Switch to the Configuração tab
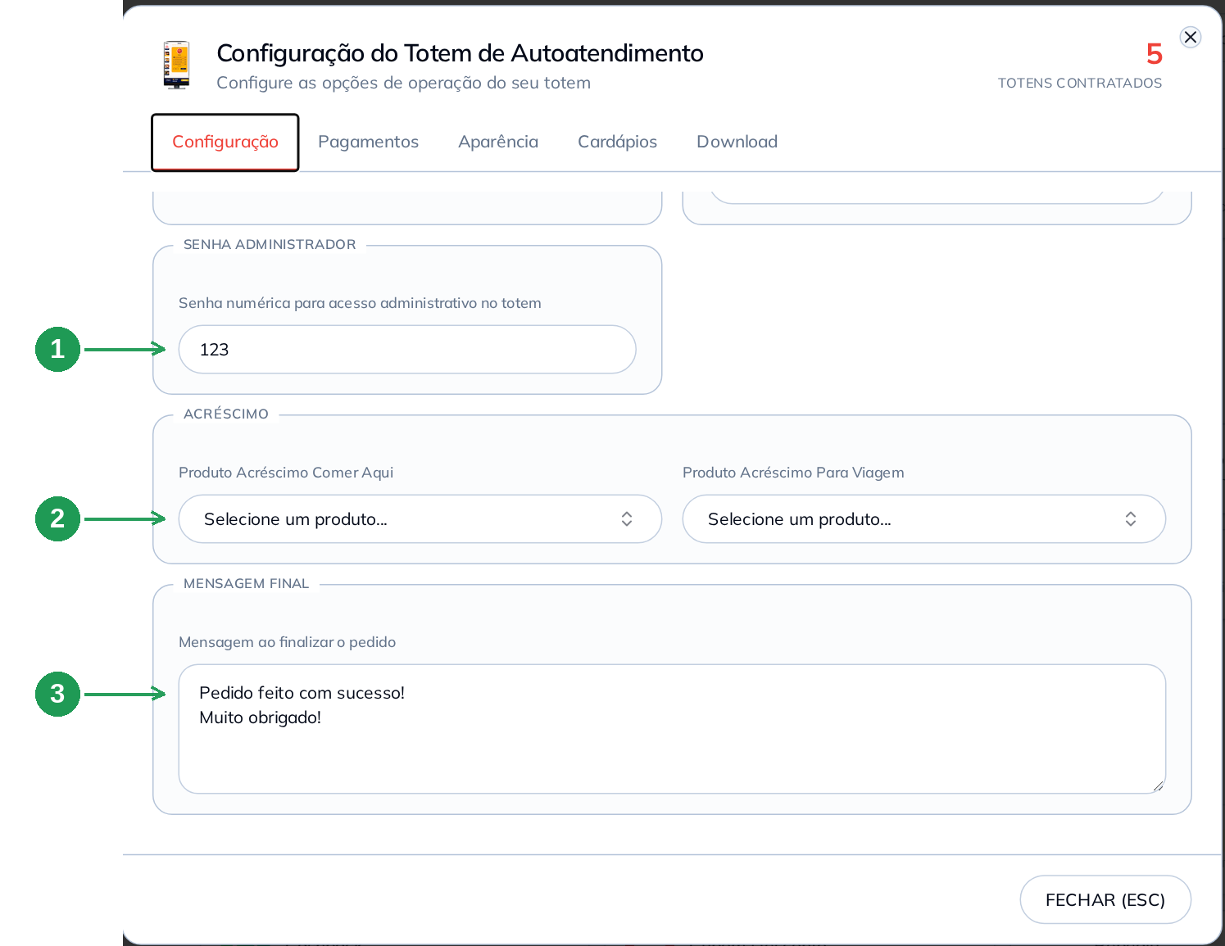This screenshot has height=946, width=1225. tap(225, 142)
